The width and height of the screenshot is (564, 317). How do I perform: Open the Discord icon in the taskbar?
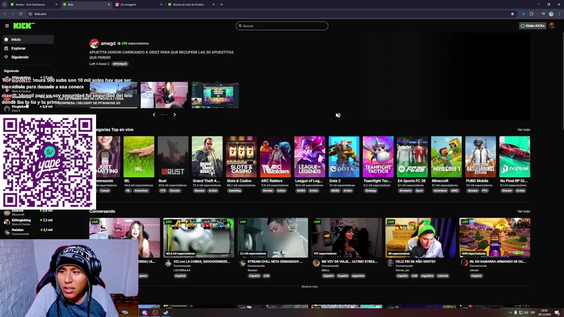(x=145, y=313)
